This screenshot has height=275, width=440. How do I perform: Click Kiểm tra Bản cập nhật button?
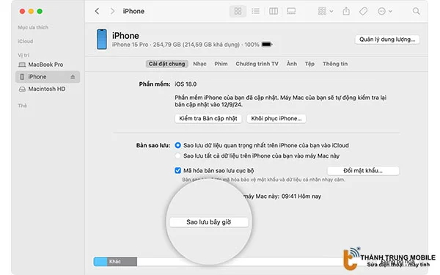pyautogui.click(x=208, y=118)
